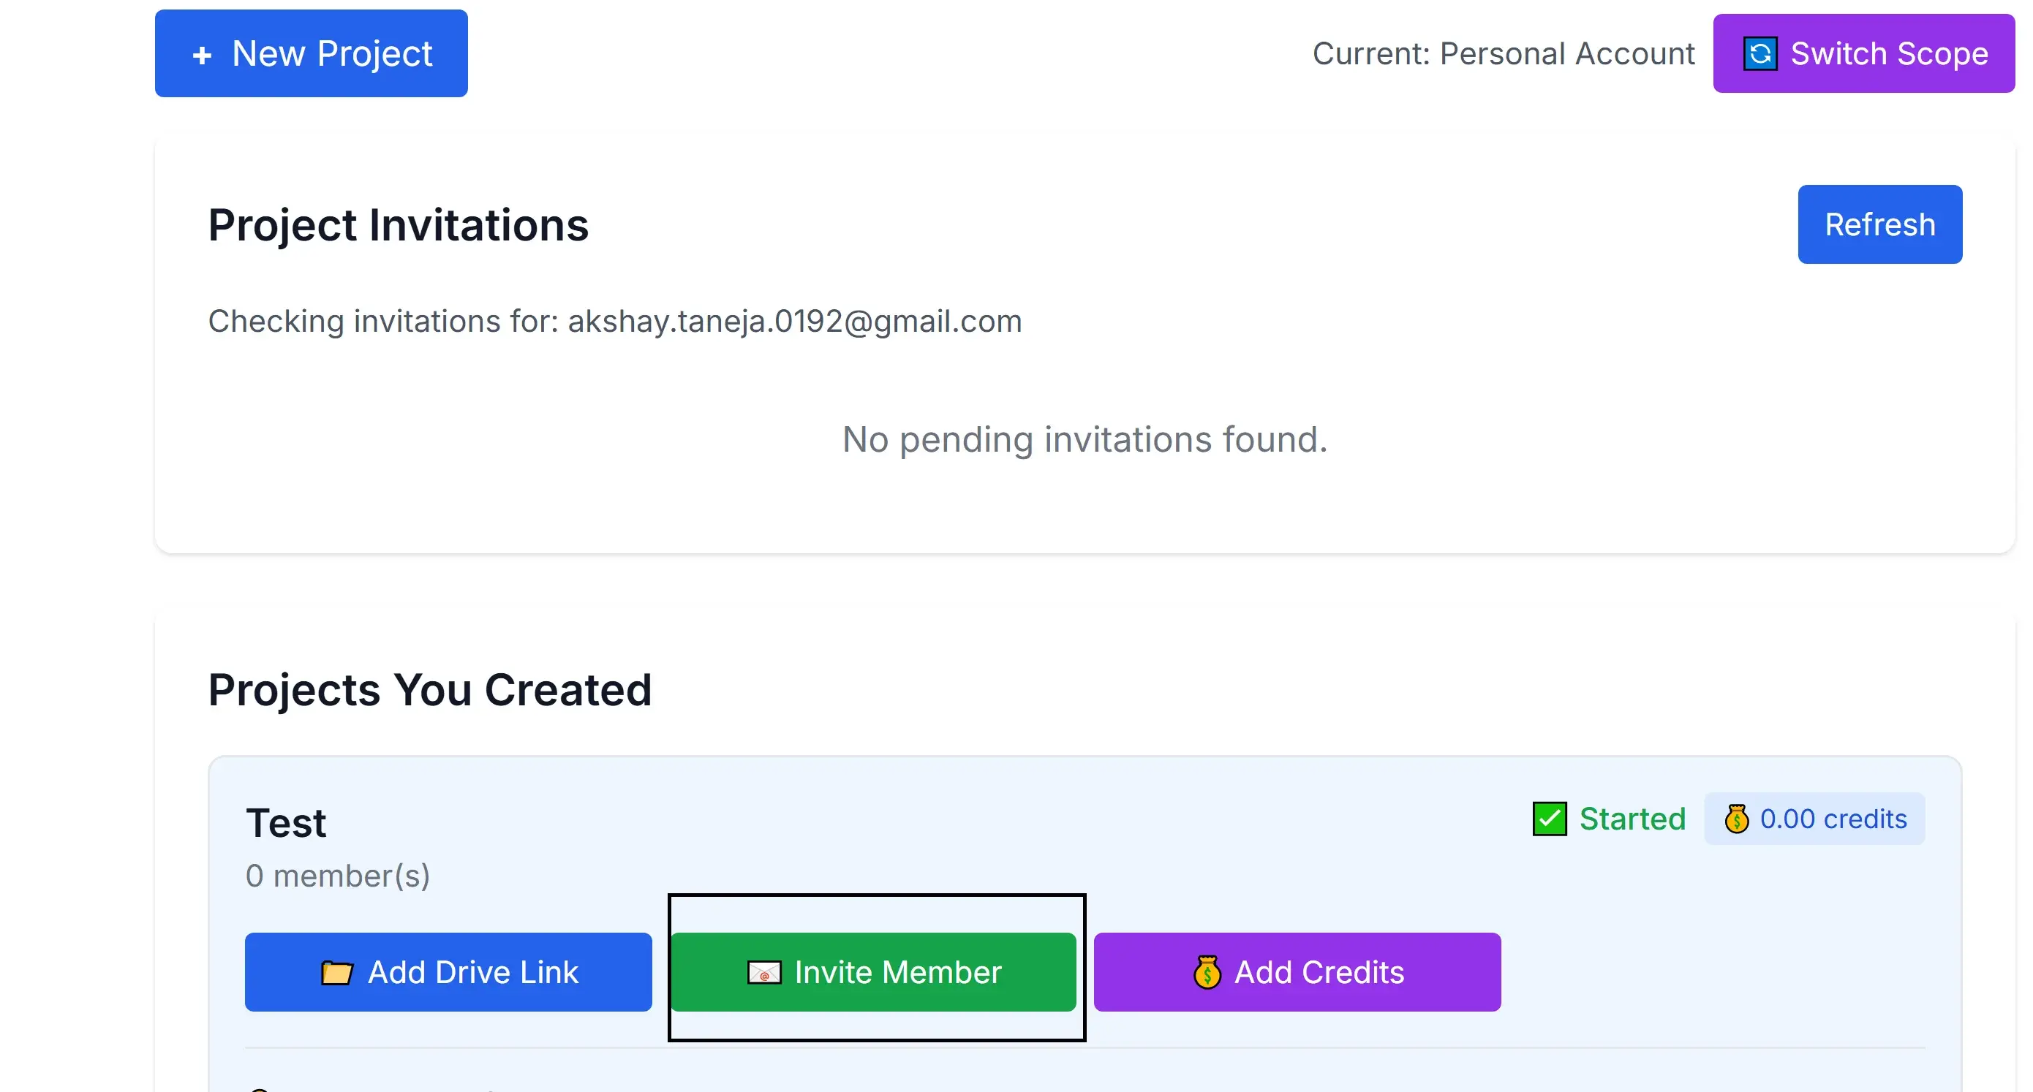Click the Started status label
This screenshot has height=1092, width=2033.
[1632, 819]
